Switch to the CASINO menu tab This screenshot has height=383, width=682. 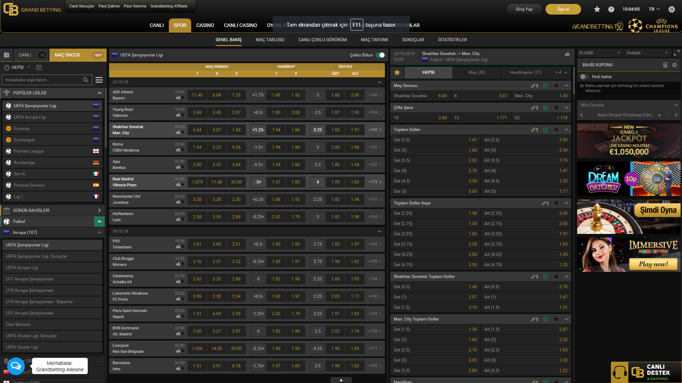[205, 25]
